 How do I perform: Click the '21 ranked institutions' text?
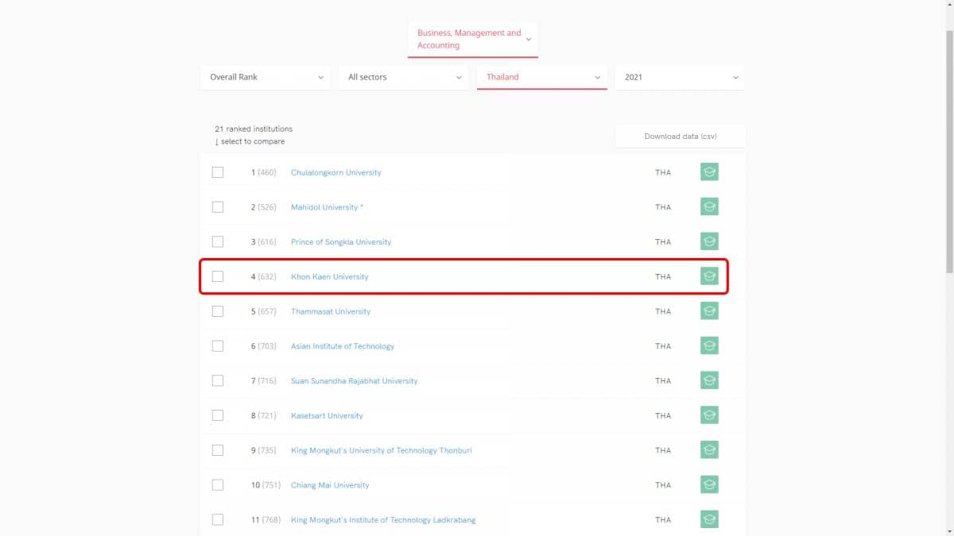point(254,129)
